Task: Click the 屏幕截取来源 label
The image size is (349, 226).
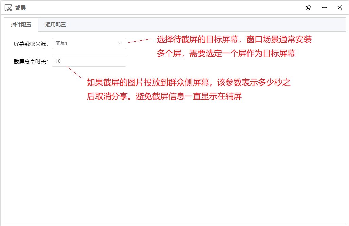Action: tap(31, 44)
